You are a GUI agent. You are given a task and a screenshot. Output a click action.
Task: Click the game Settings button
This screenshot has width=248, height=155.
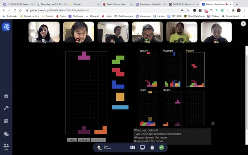coord(83,140)
